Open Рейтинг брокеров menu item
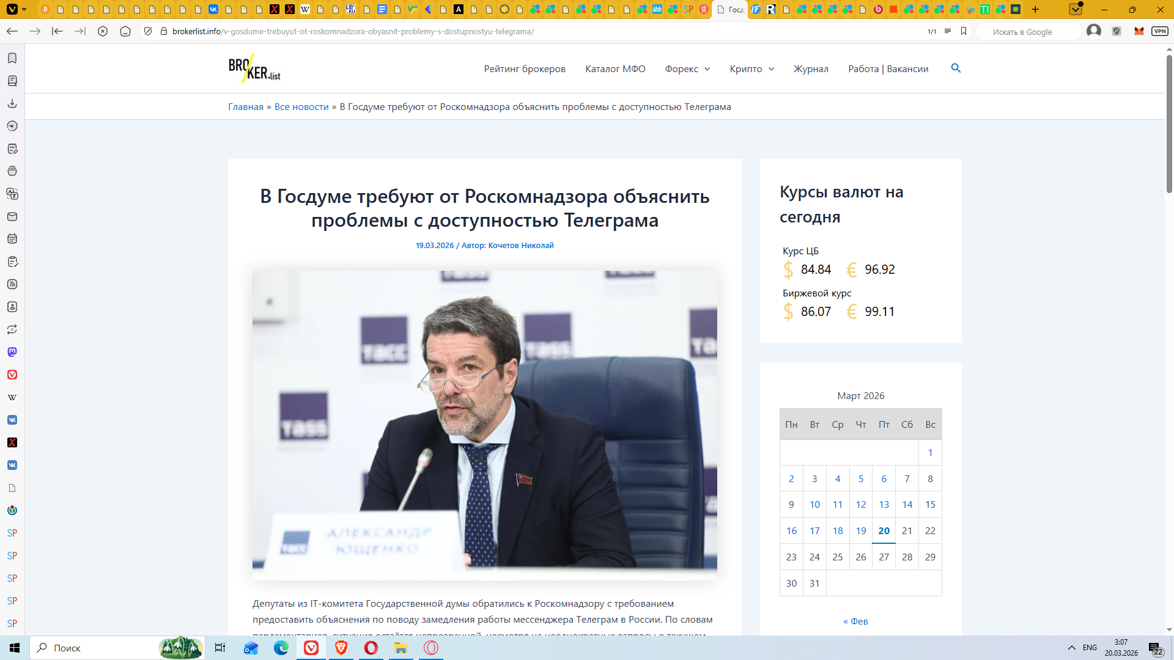 click(525, 69)
